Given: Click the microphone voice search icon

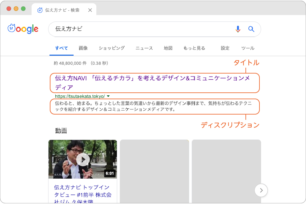Looking at the screenshot, I should pos(238,29).
